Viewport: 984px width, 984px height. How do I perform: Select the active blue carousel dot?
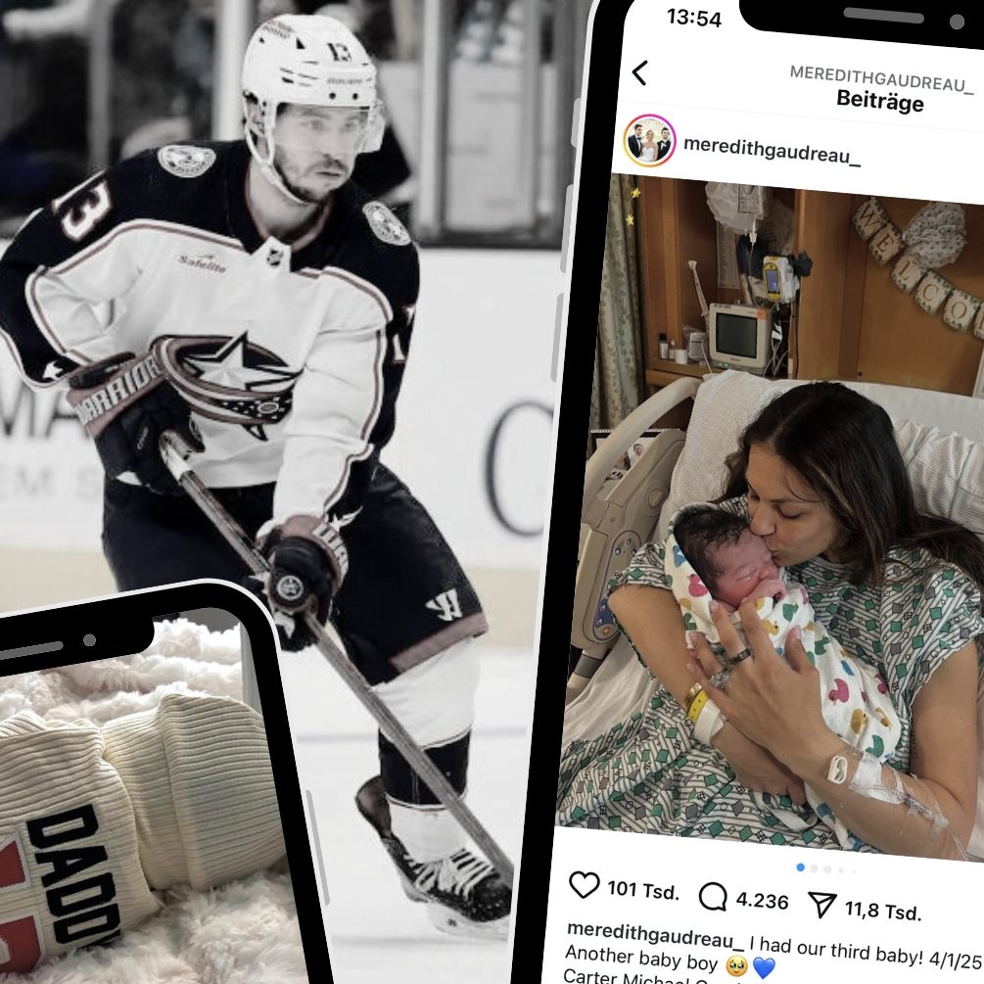tap(800, 867)
